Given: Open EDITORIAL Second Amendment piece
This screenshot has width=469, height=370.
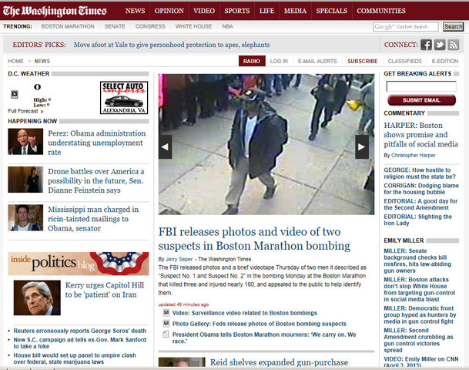Looking at the screenshot, I should coord(420,204).
